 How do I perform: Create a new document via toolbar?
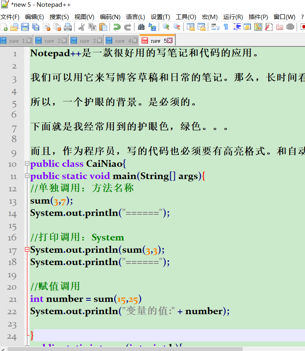(4, 27)
